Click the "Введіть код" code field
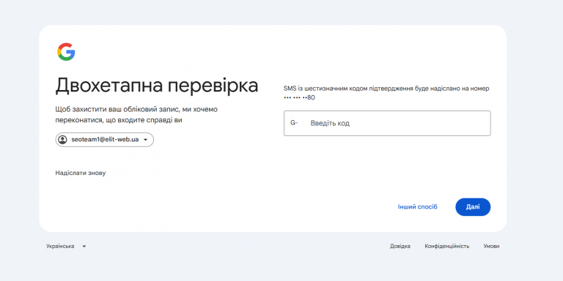This screenshot has height=281, width=563. [x=387, y=123]
